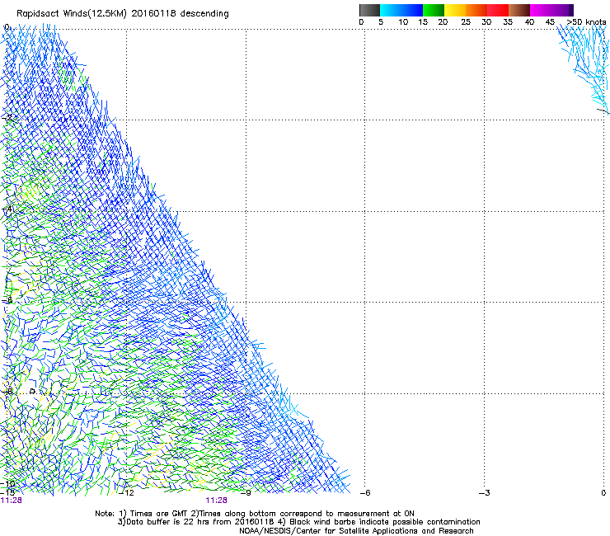This screenshot has width=610, height=536.
Task: Click the legend speed label 40
Action: pyautogui.click(x=529, y=22)
